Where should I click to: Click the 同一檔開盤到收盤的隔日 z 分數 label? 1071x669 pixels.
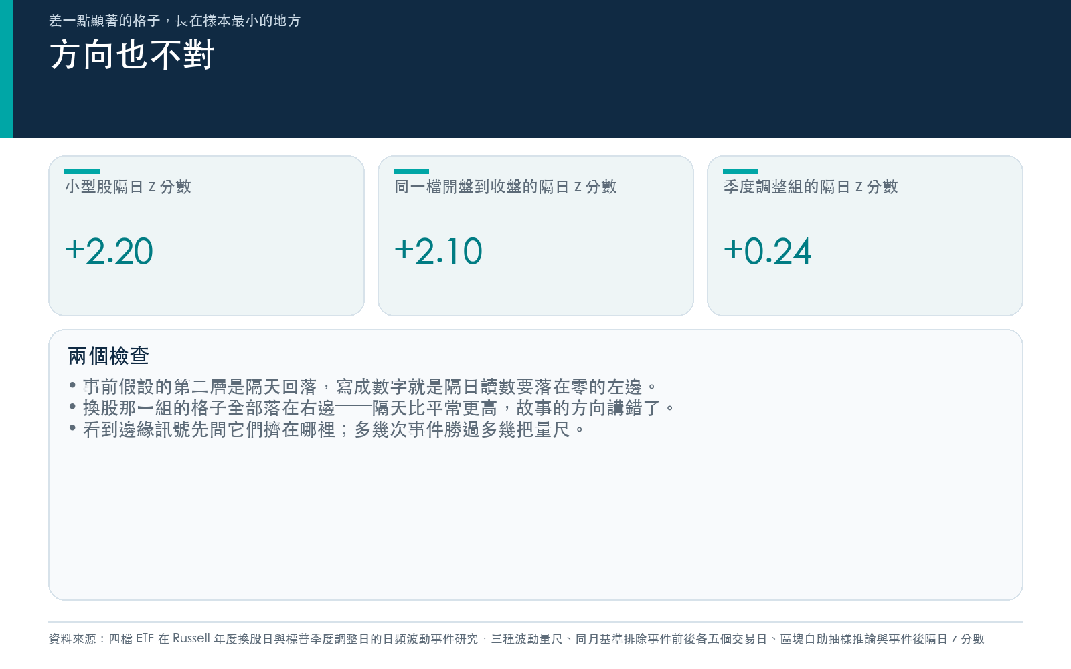point(505,187)
